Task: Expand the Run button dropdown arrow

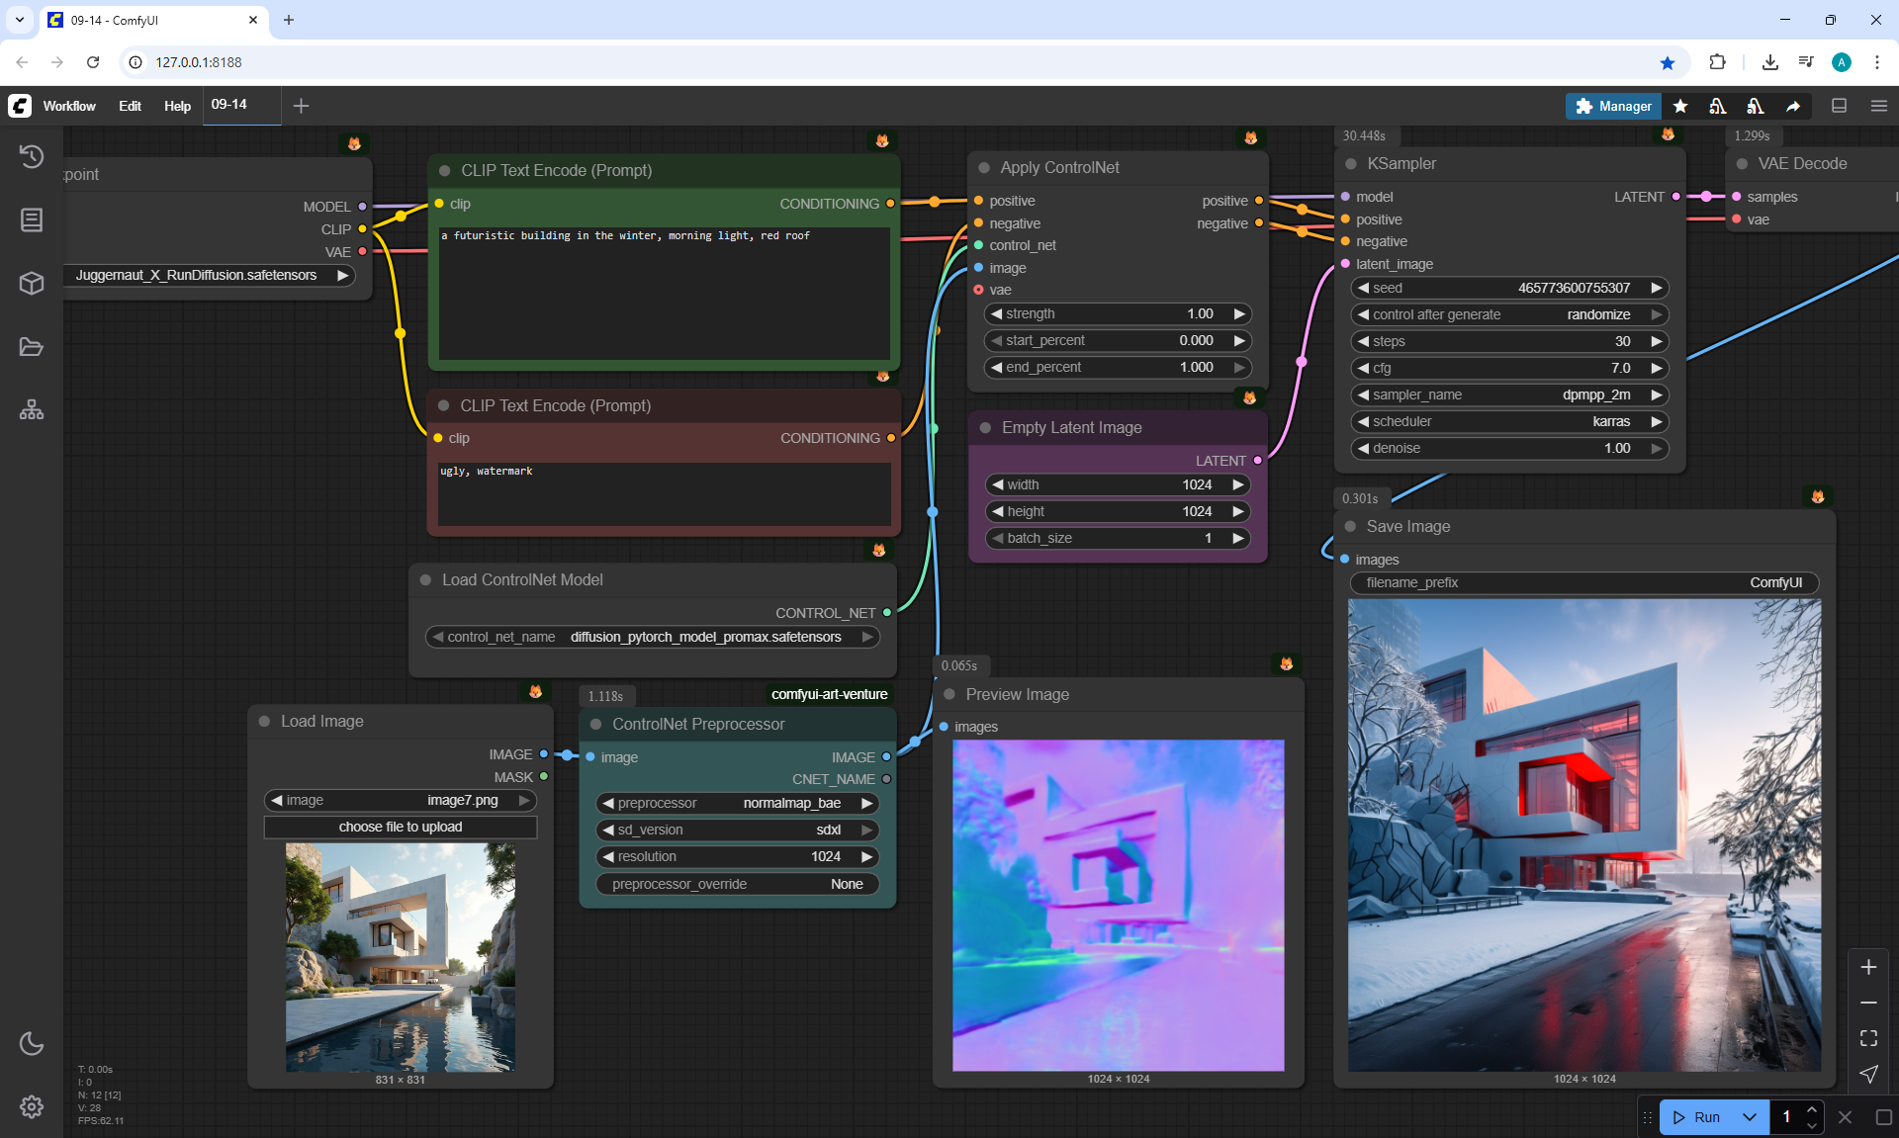Action: (x=1750, y=1117)
